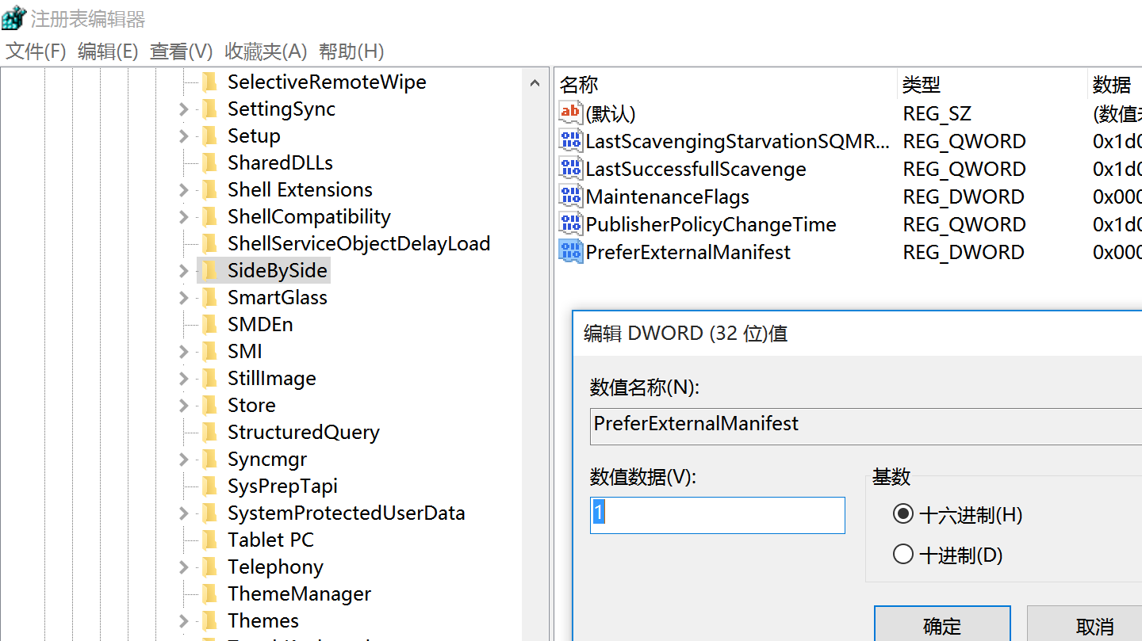The width and height of the screenshot is (1142, 641).
Task: Expand the SettingSync tree node
Action: [184, 109]
